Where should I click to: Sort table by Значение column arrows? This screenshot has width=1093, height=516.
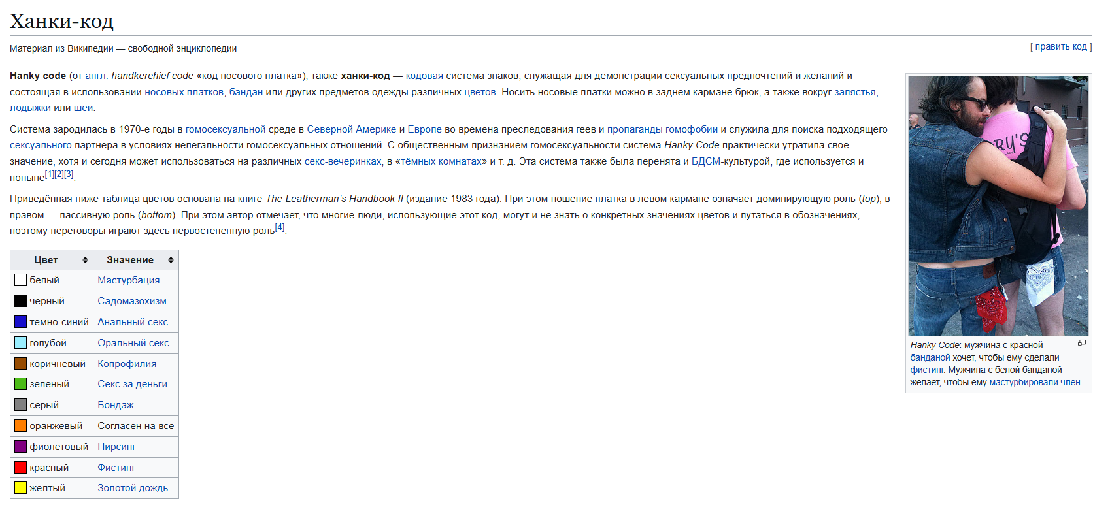coord(171,260)
